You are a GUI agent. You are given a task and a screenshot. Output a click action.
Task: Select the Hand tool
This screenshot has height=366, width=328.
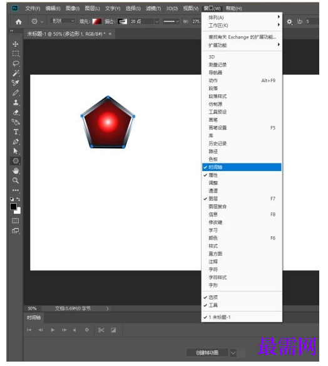(16, 170)
